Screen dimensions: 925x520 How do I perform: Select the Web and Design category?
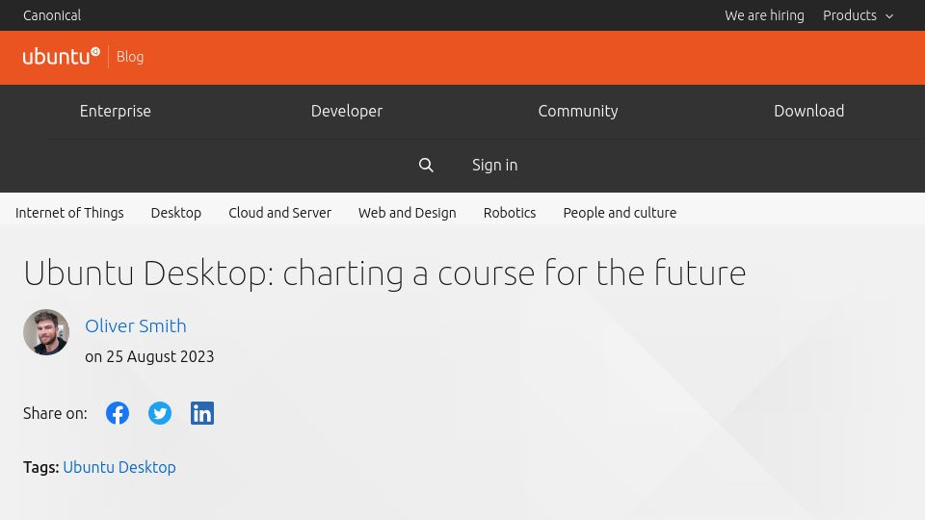click(408, 213)
